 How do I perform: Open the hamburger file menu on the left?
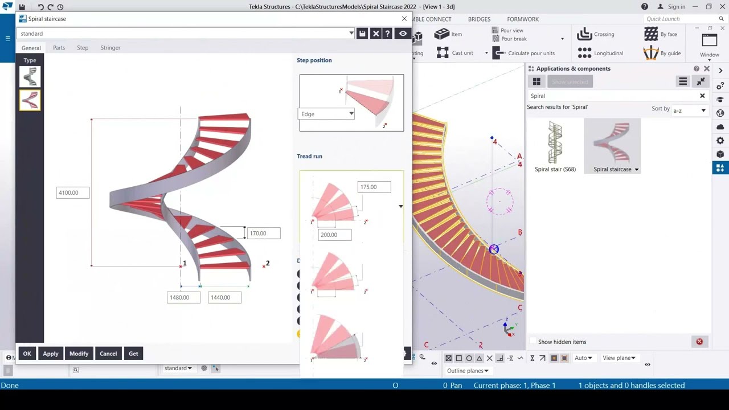point(8,38)
